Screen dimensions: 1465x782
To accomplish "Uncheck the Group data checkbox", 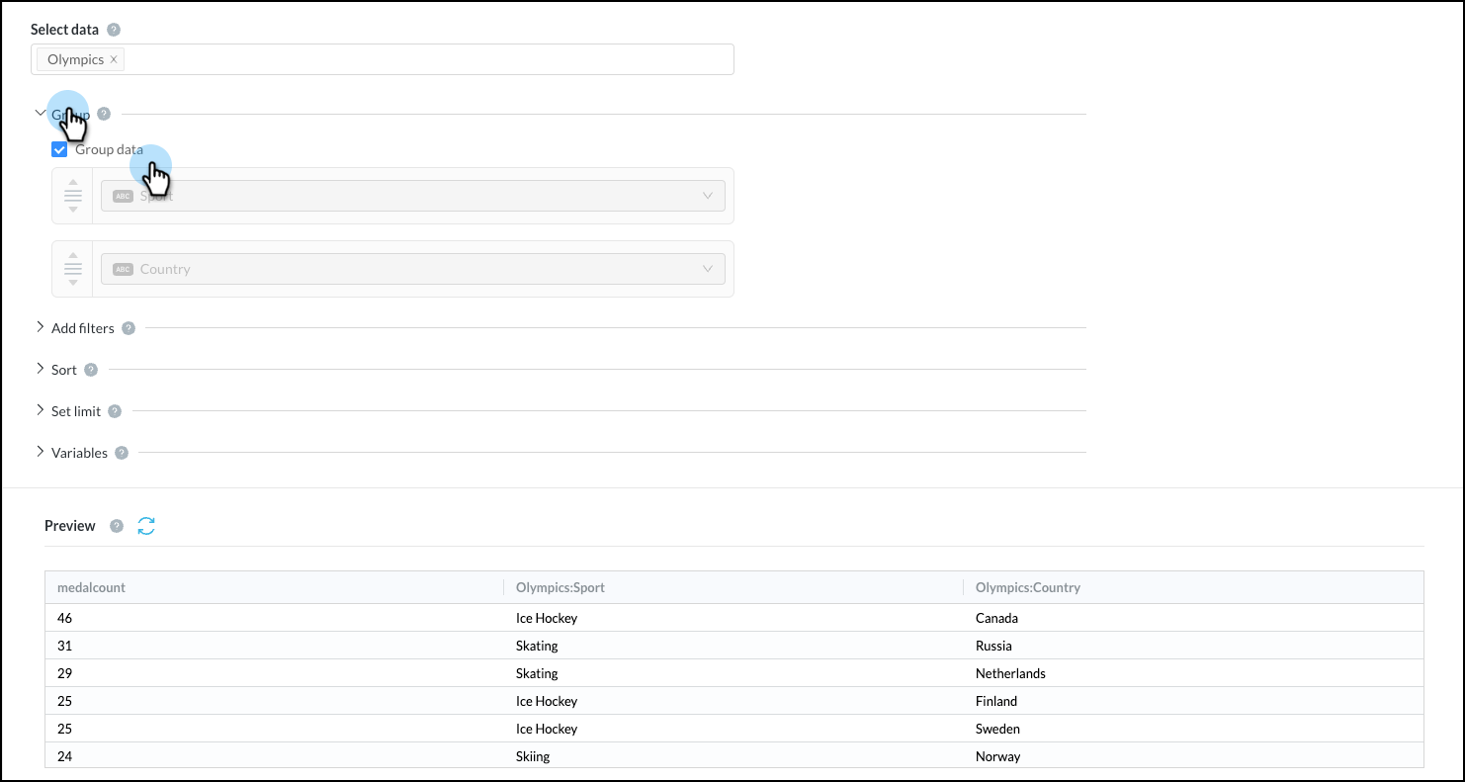I will [x=59, y=150].
